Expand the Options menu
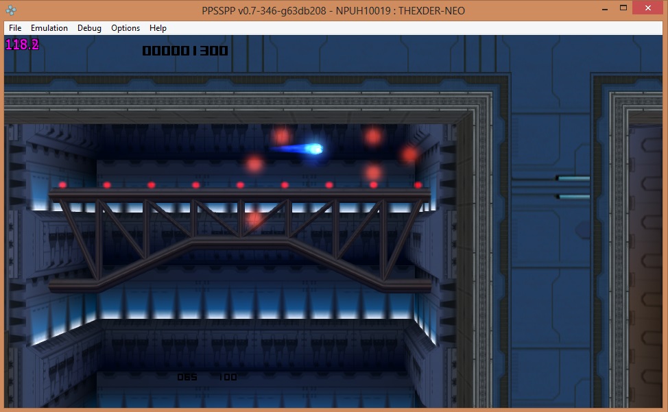This screenshot has width=668, height=412. pyautogui.click(x=126, y=28)
